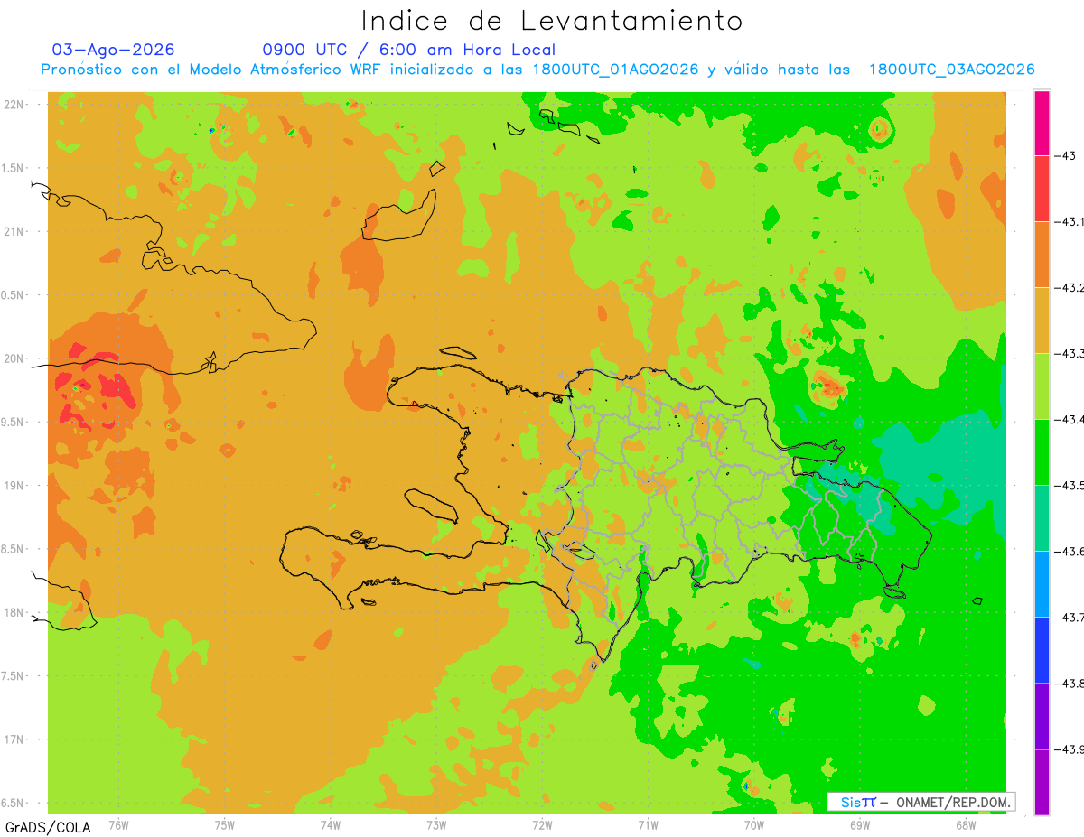Screen dimensions: 1084x837
Task: Click the "21N" latitude label
Action: [14, 231]
